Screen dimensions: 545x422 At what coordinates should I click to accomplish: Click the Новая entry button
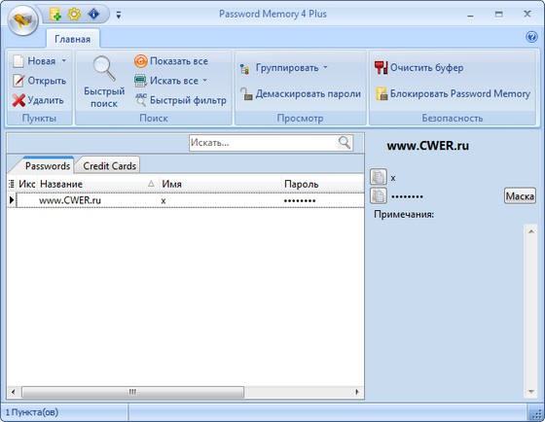(x=34, y=61)
